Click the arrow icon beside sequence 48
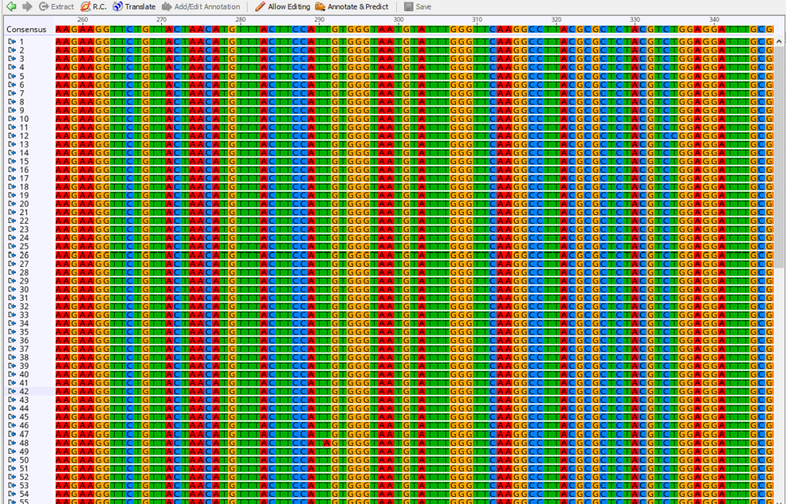This screenshot has width=786, height=504. coord(12,443)
